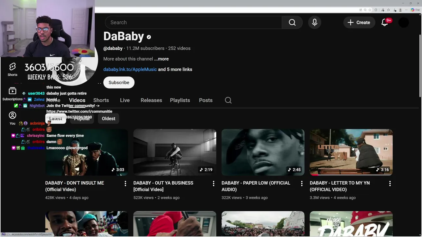
Task: Open the Posts tab
Action: point(206,100)
